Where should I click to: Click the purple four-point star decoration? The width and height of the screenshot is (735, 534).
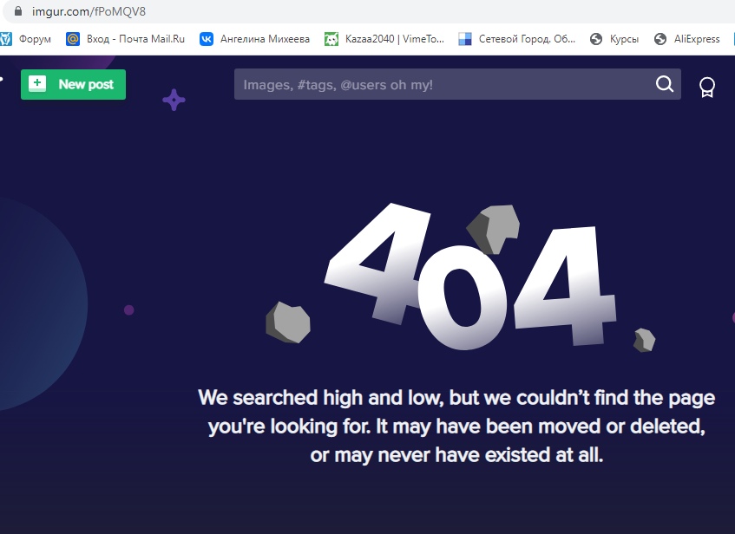point(174,100)
